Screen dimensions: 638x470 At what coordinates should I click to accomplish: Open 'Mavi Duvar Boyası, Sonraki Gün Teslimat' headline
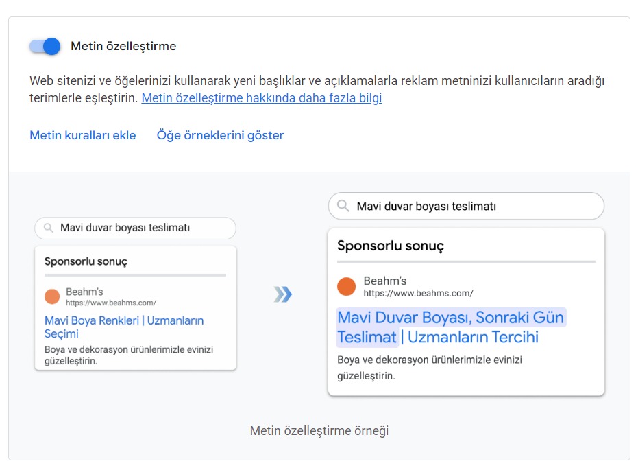[450, 327]
